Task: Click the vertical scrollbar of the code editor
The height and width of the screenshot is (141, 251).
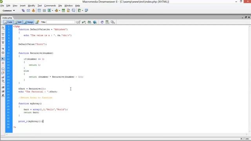Action: (249, 79)
